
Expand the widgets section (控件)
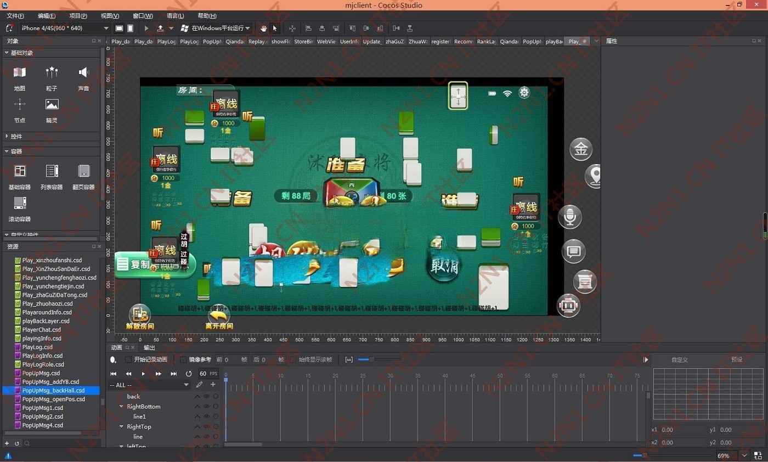click(7, 136)
